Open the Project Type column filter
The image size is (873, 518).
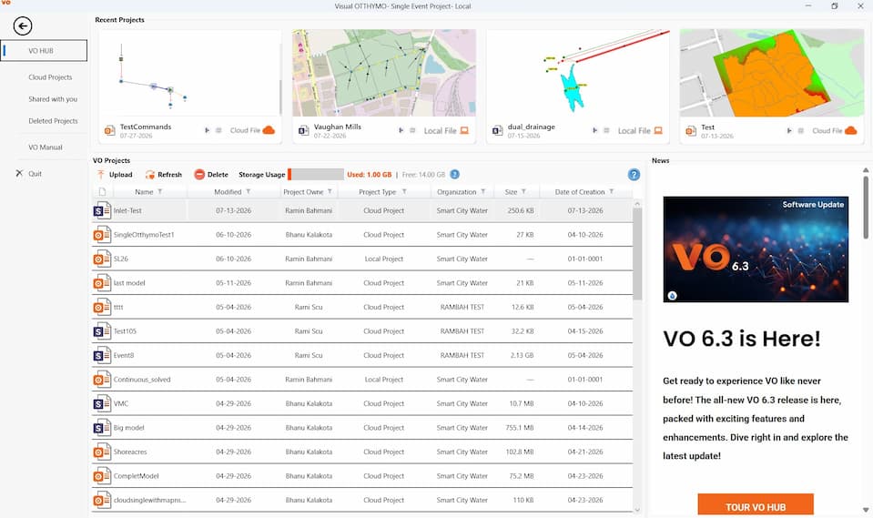point(404,191)
